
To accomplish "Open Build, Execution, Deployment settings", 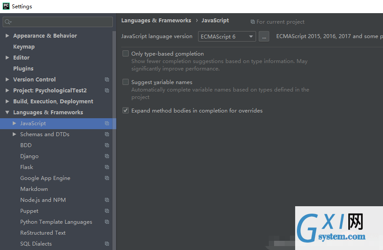I will tap(53, 102).
